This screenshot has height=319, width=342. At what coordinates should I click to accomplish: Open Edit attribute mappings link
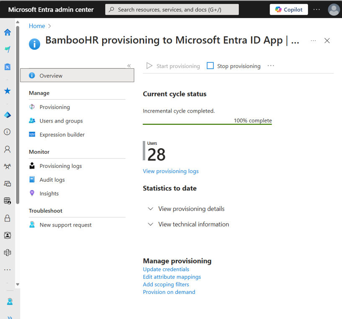coord(172,277)
